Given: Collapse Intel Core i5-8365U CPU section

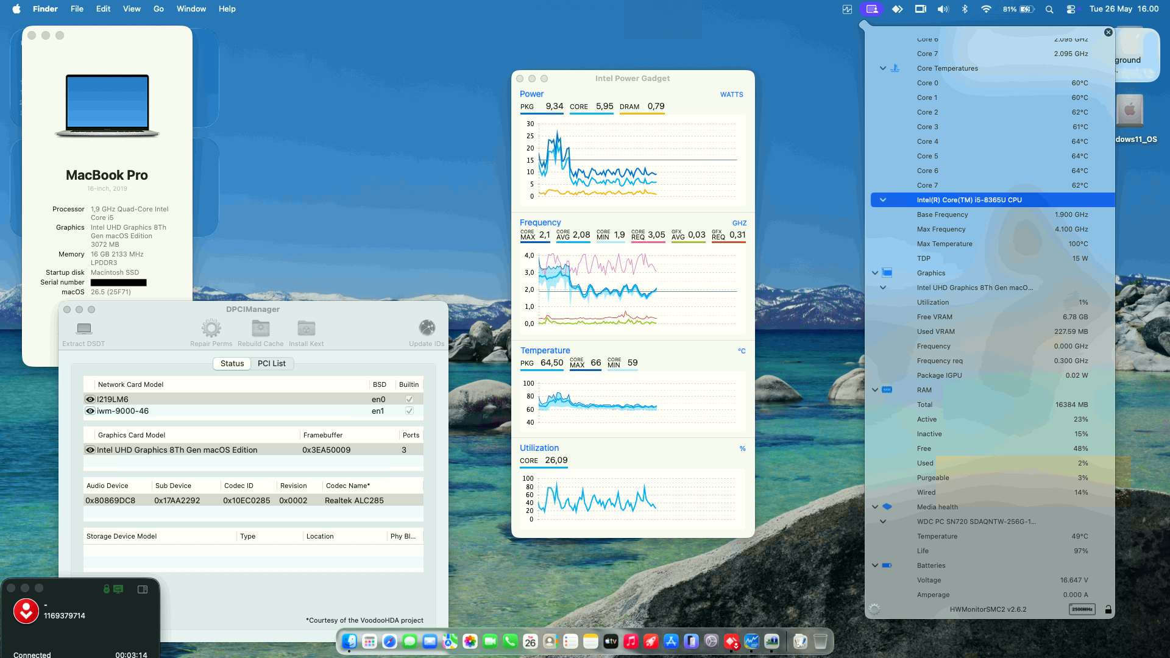Looking at the screenshot, I should coord(882,200).
